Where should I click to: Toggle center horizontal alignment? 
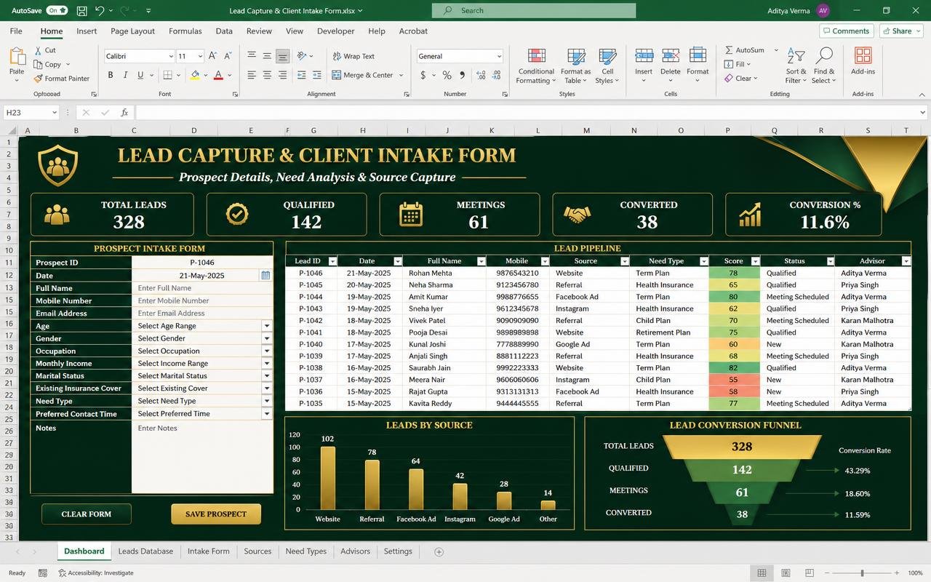click(267, 75)
